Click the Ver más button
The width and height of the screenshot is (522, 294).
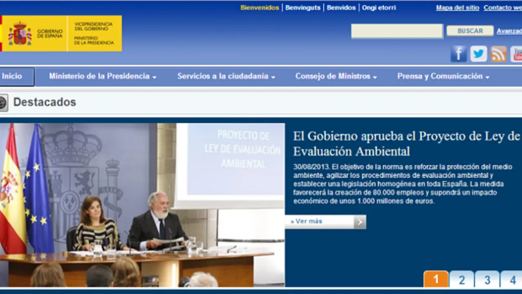(x=325, y=222)
